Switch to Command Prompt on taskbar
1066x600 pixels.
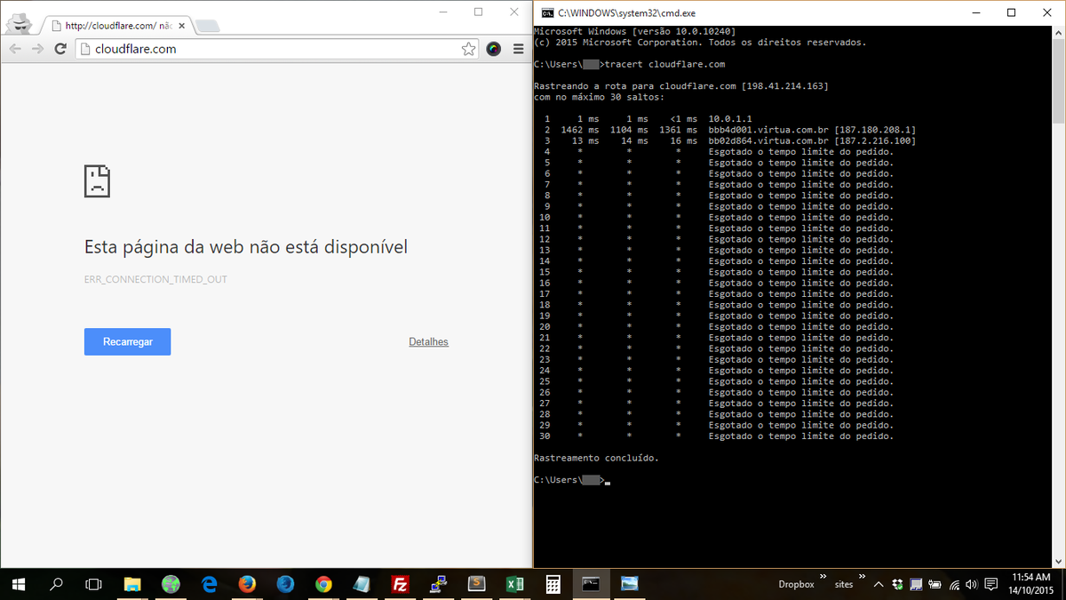click(591, 584)
